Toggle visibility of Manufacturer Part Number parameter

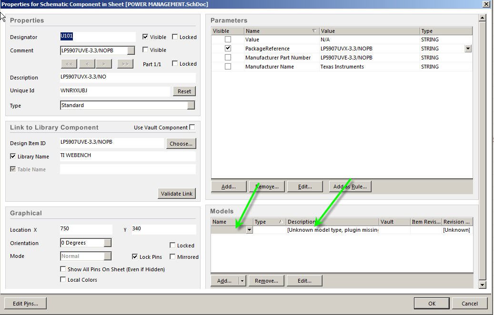pos(228,58)
